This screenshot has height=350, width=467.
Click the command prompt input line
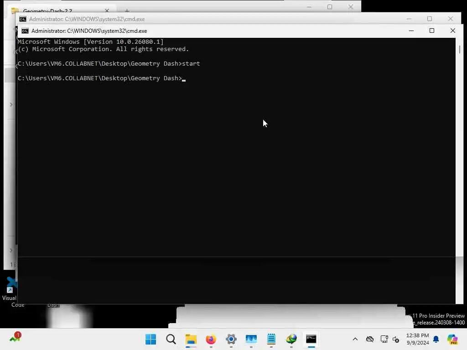pos(101,78)
